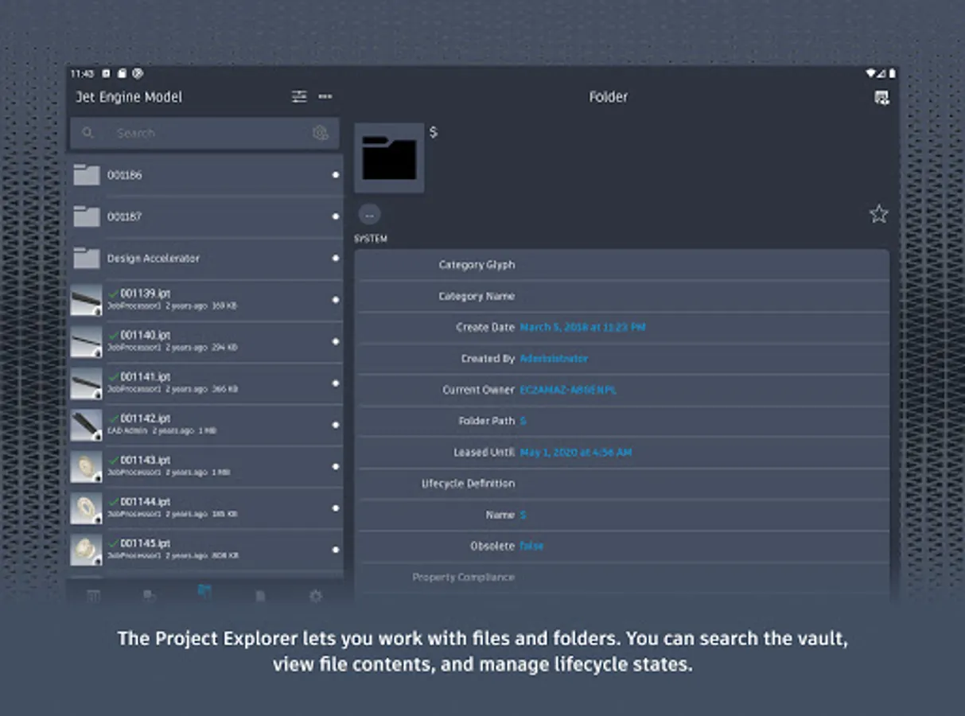Open the three-dots overflow menu
Viewport: 965px width, 716px height.
point(325,96)
